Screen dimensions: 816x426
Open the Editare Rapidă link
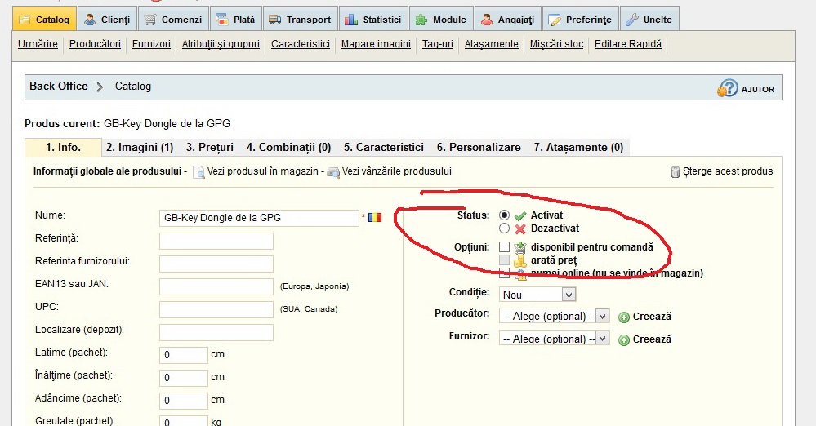(628, 44)
